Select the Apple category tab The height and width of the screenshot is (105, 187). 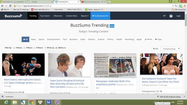coord(139,39)
